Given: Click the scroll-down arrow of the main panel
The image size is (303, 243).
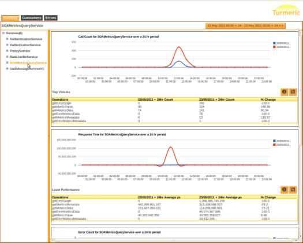Looking at the screenshot, I should pyautogui.click(x=300, y=236).
